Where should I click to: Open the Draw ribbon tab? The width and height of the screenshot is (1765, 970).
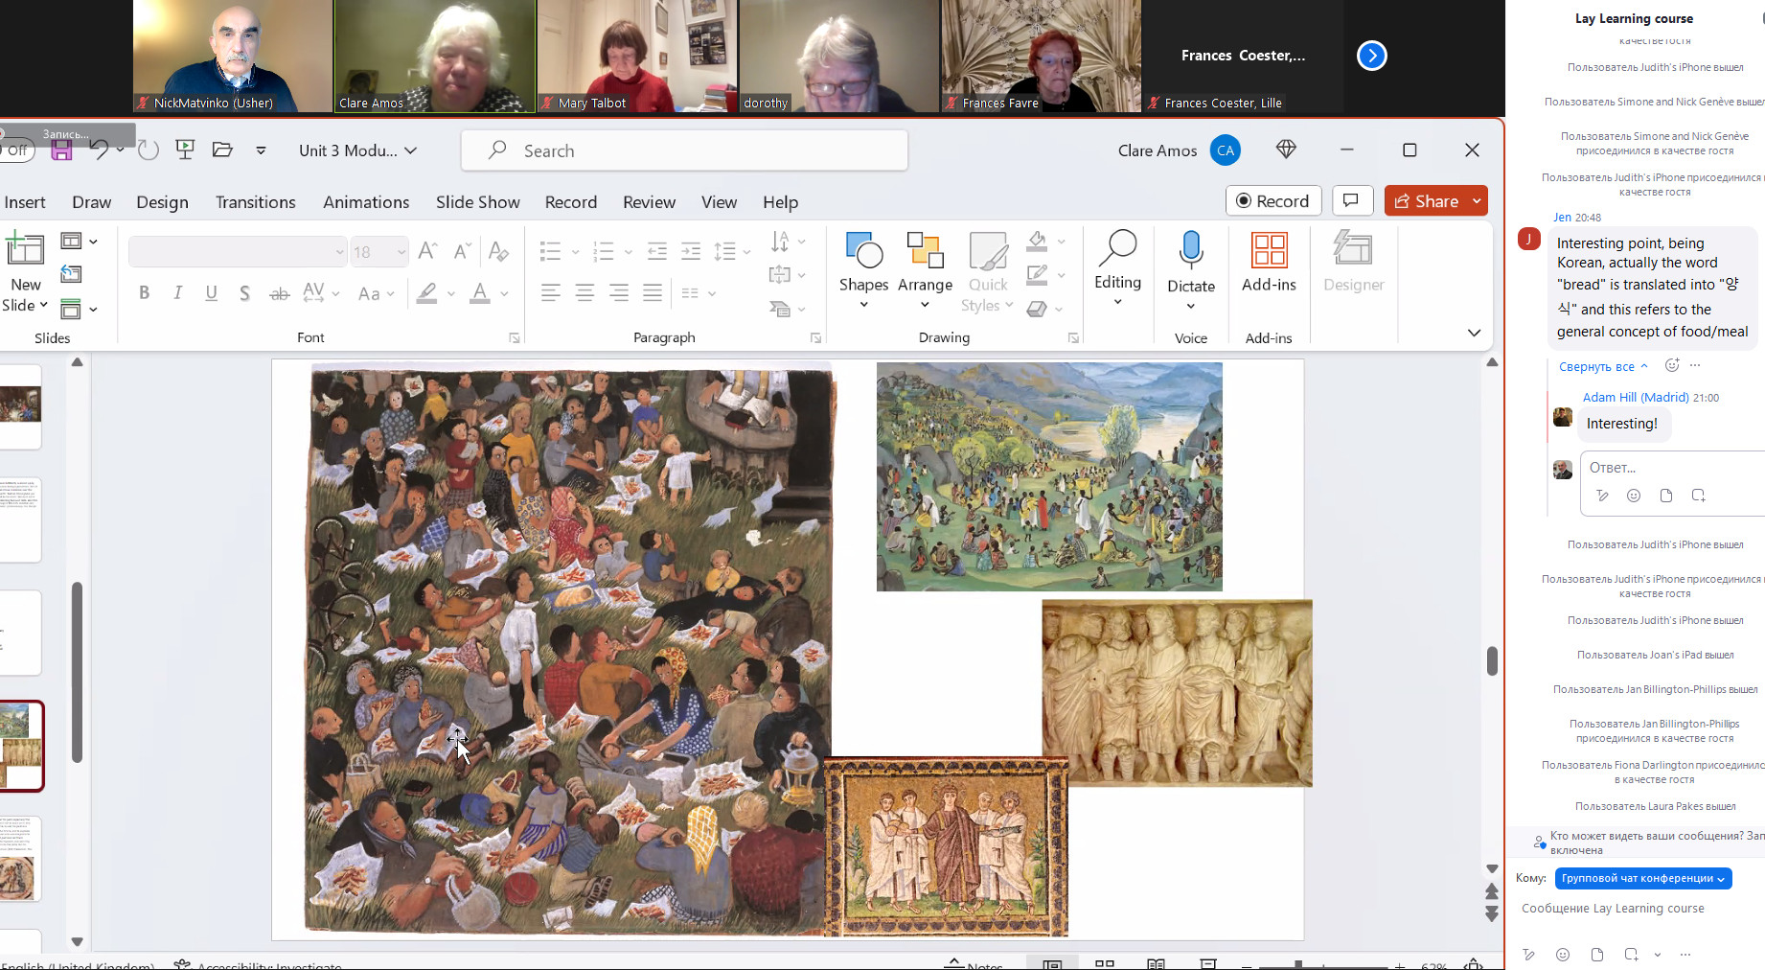click(x=91, y=202)
